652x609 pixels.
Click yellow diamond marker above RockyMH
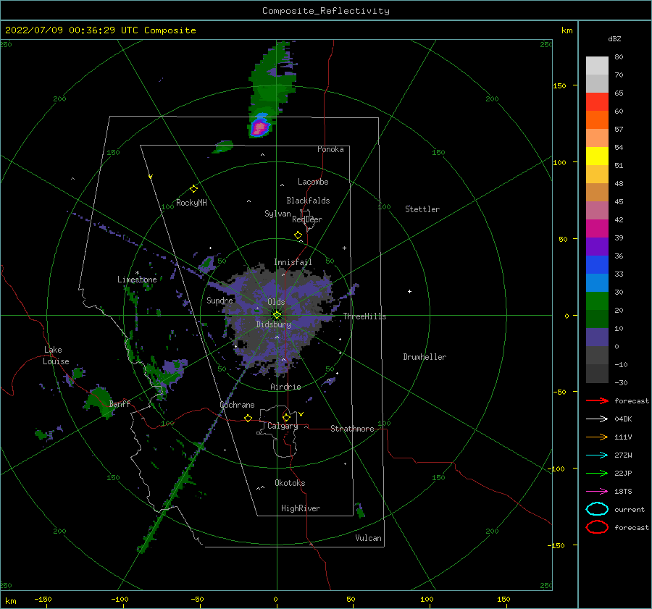point(193,189)
